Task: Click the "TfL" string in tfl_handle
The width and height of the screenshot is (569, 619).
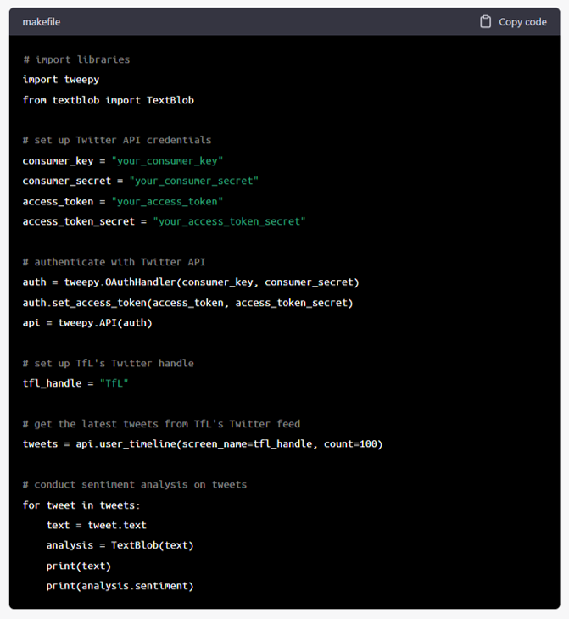Action: pos(114,383)
